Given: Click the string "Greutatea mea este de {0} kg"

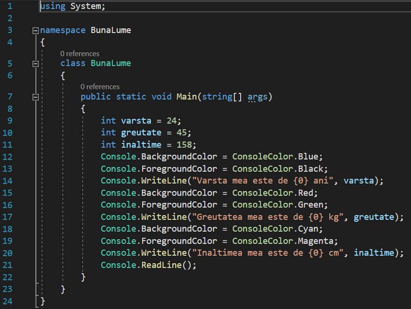Looking at the screenshot, I should point(268,217).
